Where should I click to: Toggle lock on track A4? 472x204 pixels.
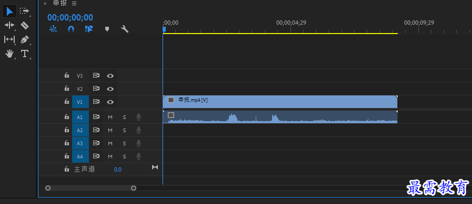pyautogui.click(x=66, y=156)
